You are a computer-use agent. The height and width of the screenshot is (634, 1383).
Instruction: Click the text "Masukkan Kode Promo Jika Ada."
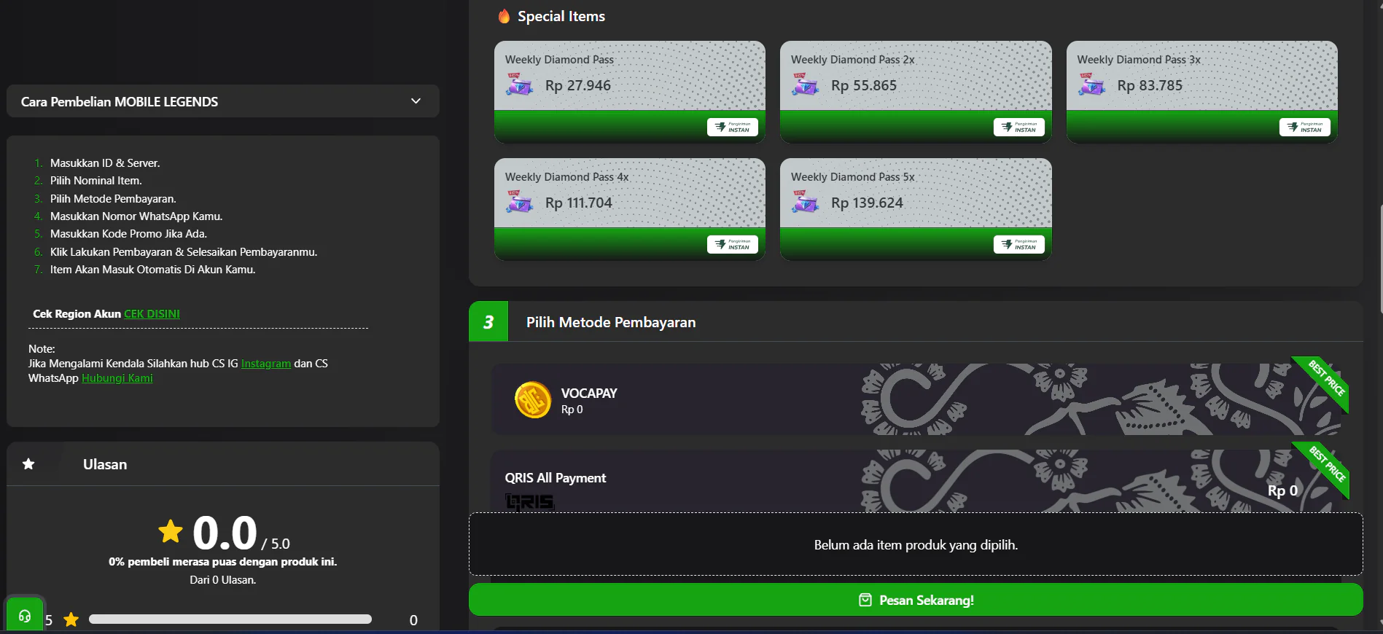click(128, 234)
